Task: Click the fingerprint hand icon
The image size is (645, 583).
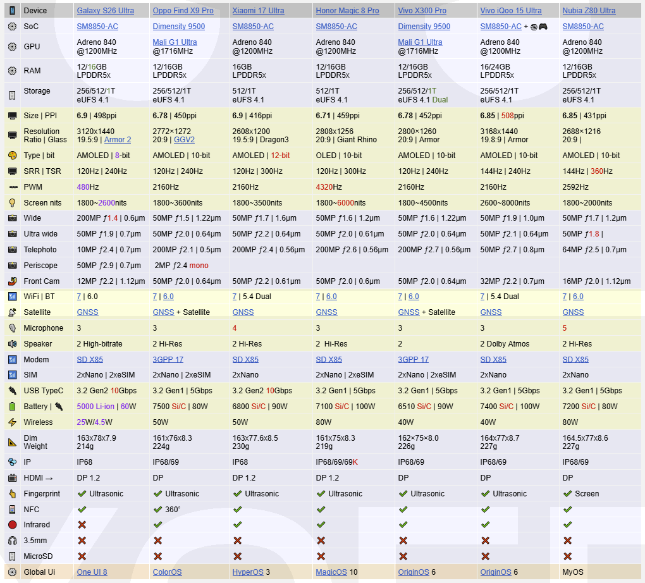Action: [x=13, y=494]
